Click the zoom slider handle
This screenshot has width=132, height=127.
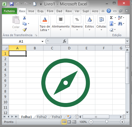107,122
